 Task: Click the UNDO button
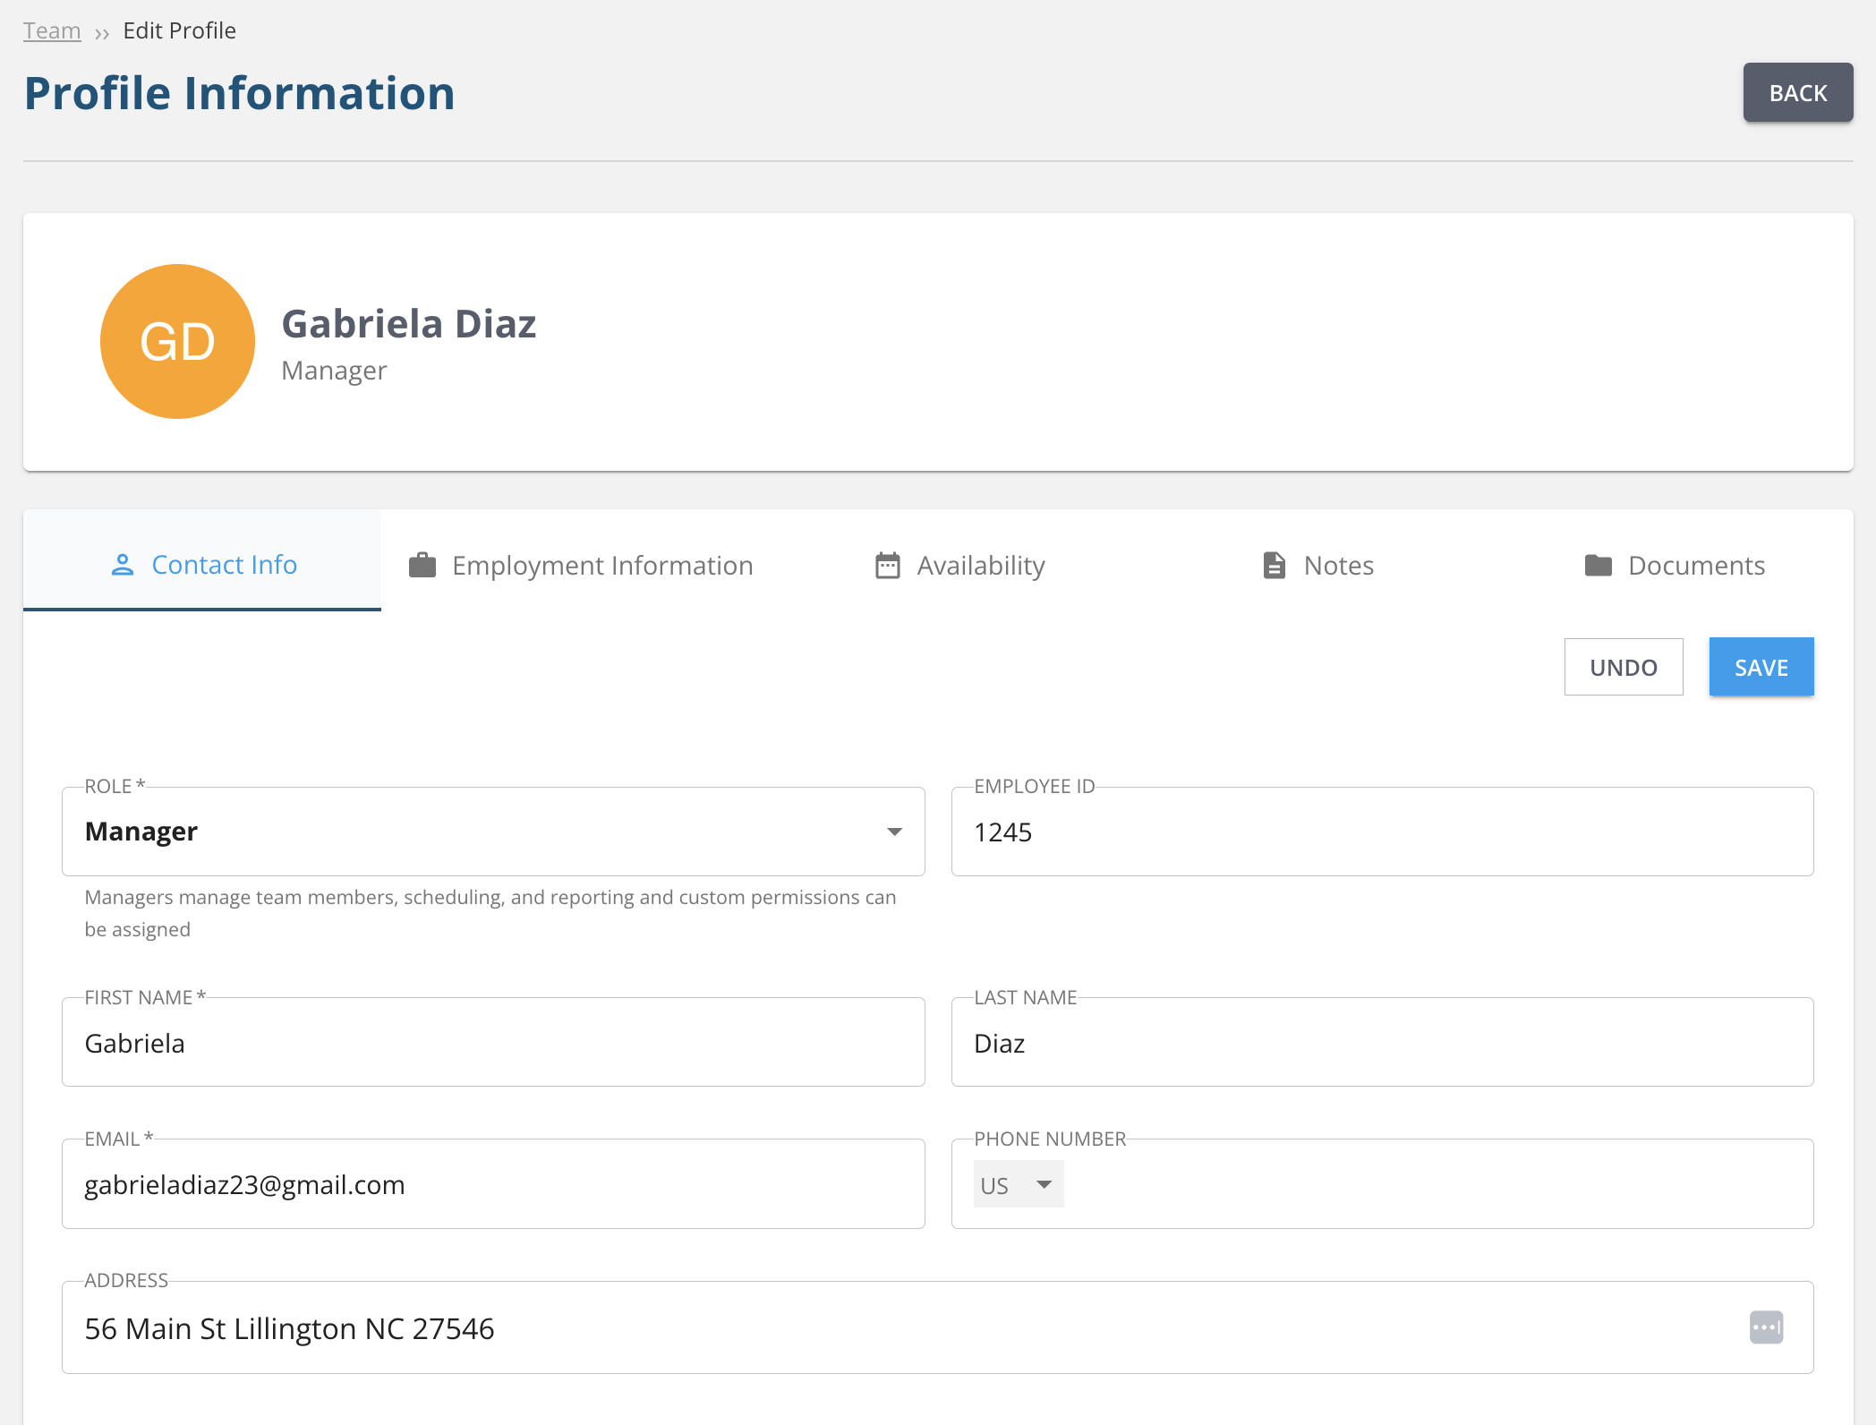[1624, 667]
